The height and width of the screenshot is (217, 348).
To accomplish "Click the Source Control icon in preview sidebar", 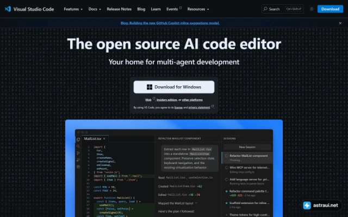I will tap(78, 153).
